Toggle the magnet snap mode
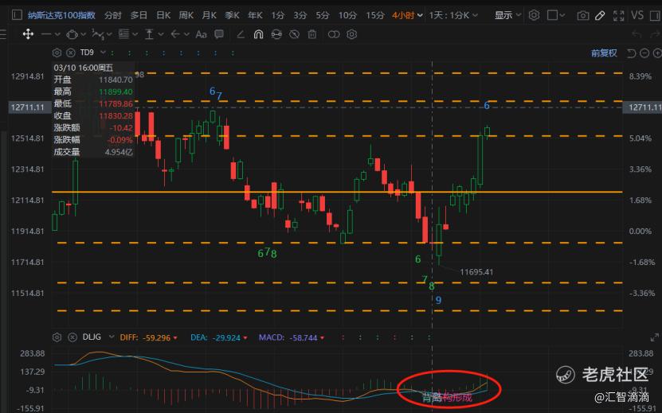This screenshot has width=662, height=413. coord(258,34)
